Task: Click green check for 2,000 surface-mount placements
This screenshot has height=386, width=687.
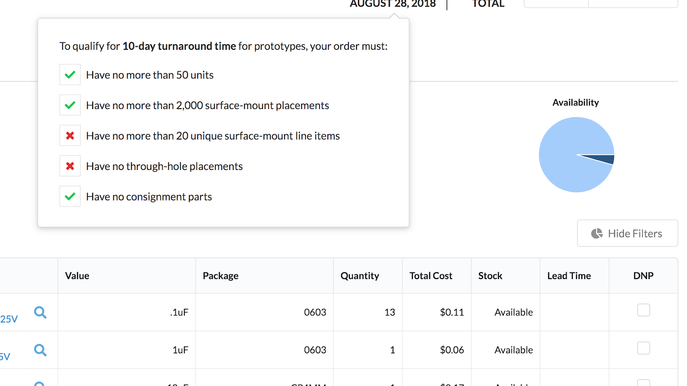Action: click(70, 105)
